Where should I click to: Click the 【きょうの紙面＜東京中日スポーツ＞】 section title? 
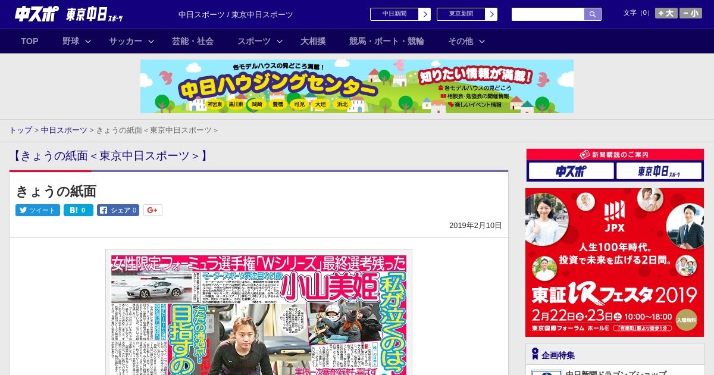pos(111,156)
